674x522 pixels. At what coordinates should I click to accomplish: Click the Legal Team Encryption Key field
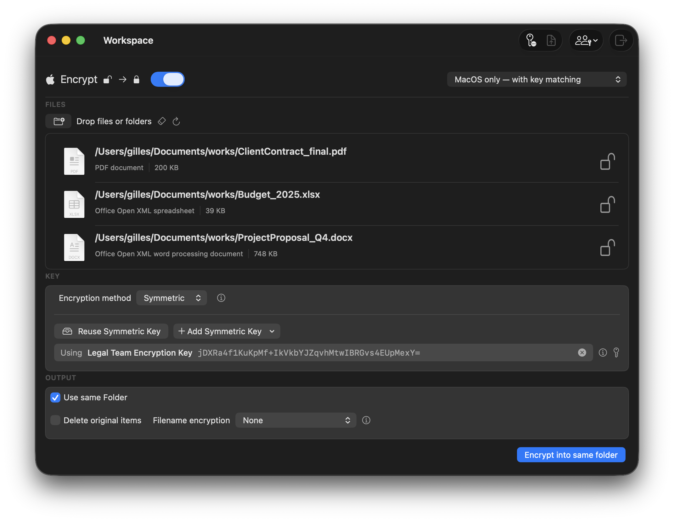point(323,353)
